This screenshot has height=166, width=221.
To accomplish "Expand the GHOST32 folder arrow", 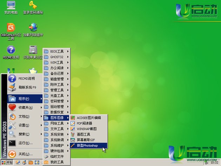I will point(68,57).
